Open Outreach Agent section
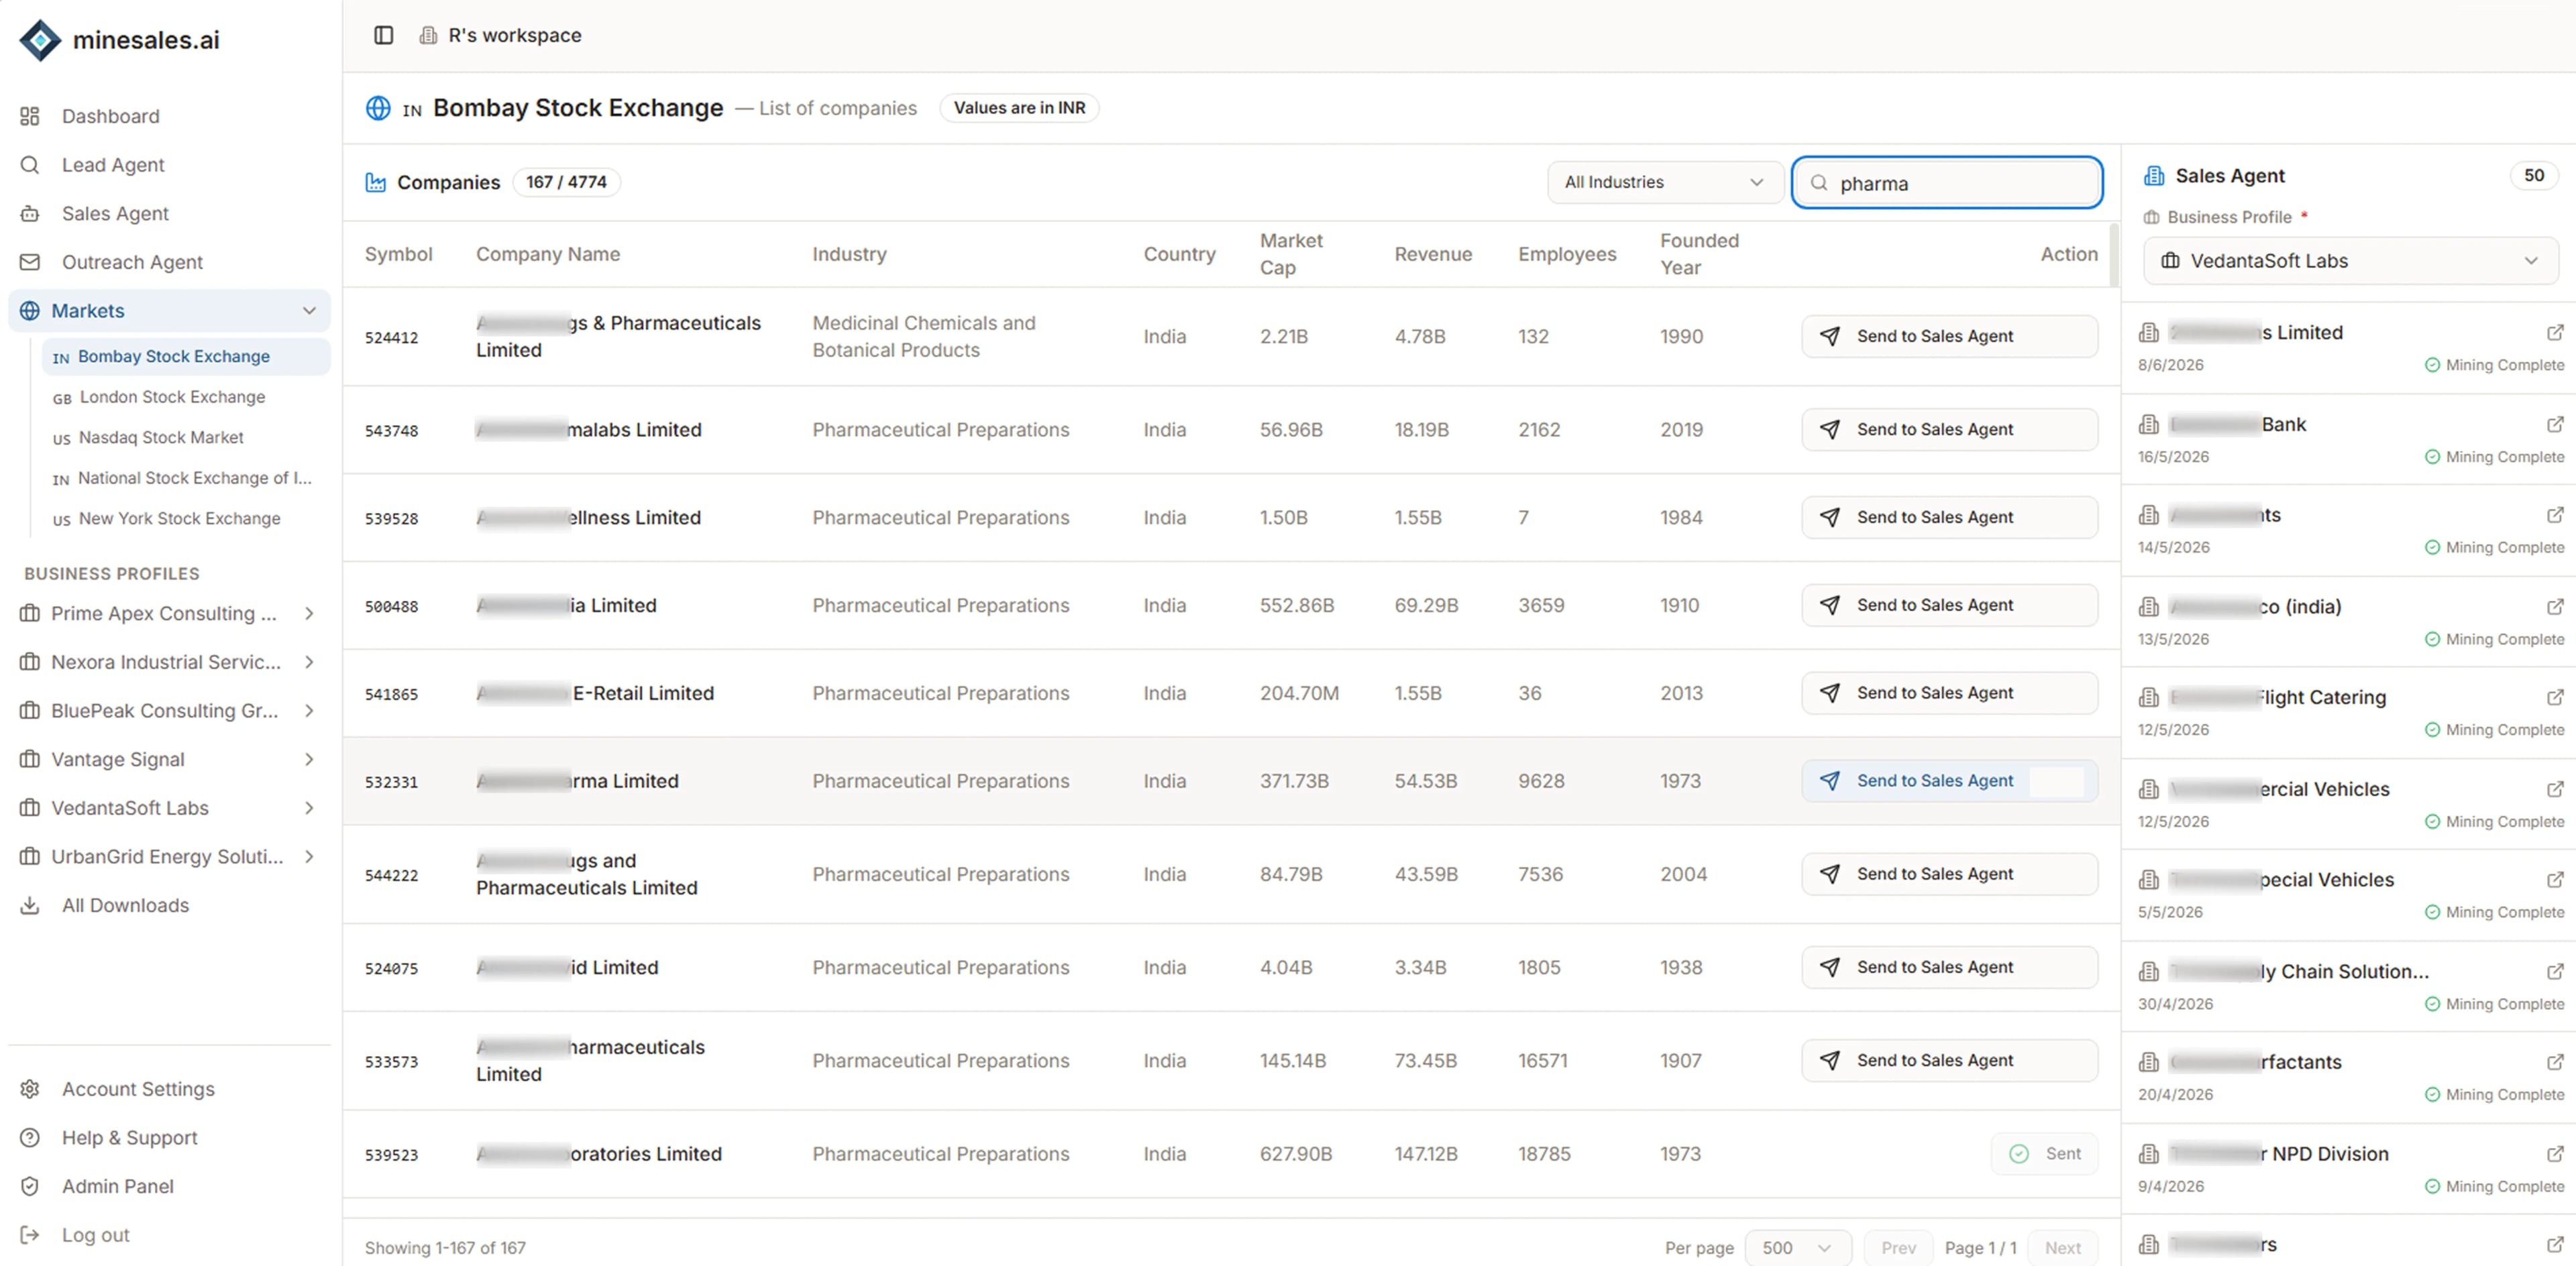The width and height of the screenshot is (2576, 1266). pos(132,262)
